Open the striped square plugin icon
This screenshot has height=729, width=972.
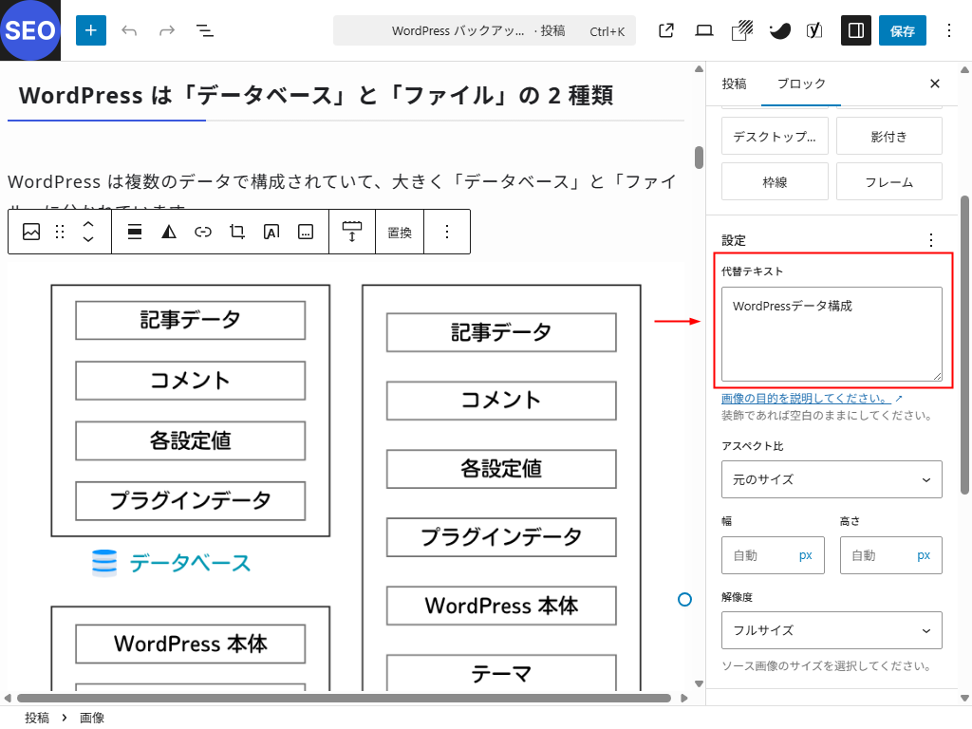742,30
